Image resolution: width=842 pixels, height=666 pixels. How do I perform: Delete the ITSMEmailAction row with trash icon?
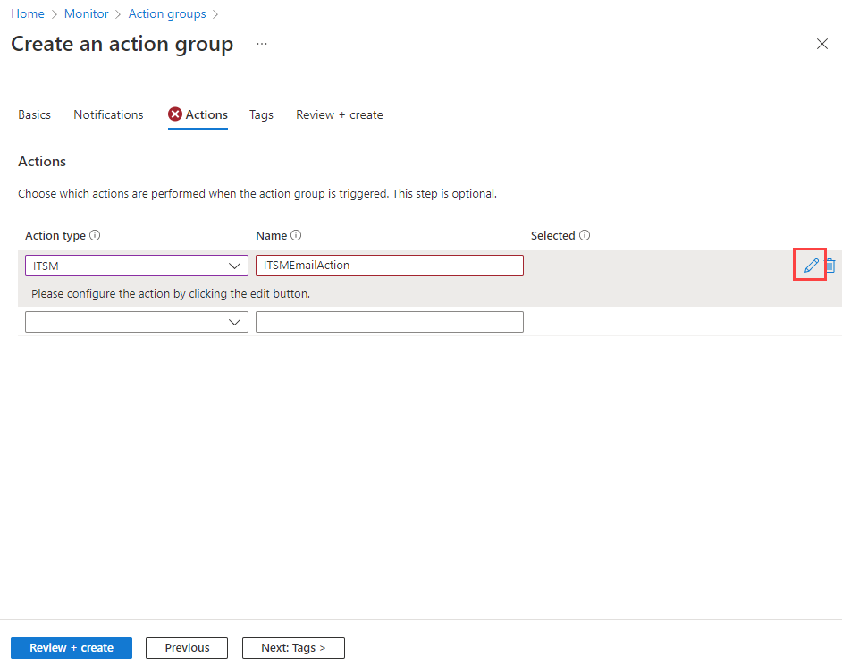pyautogui.click(x=830, y=266)
